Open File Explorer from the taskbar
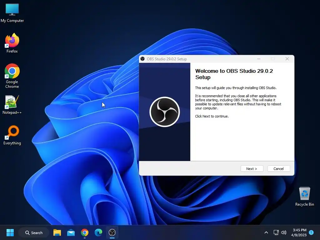The width and height of the screenshot is (320, 240). [57, 232]
